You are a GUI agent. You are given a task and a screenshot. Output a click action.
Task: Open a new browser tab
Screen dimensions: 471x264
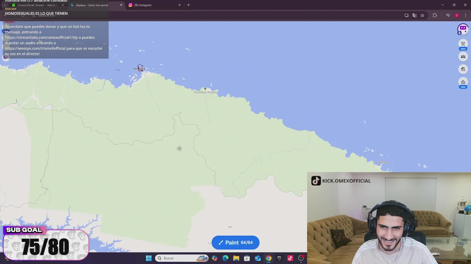188,5
